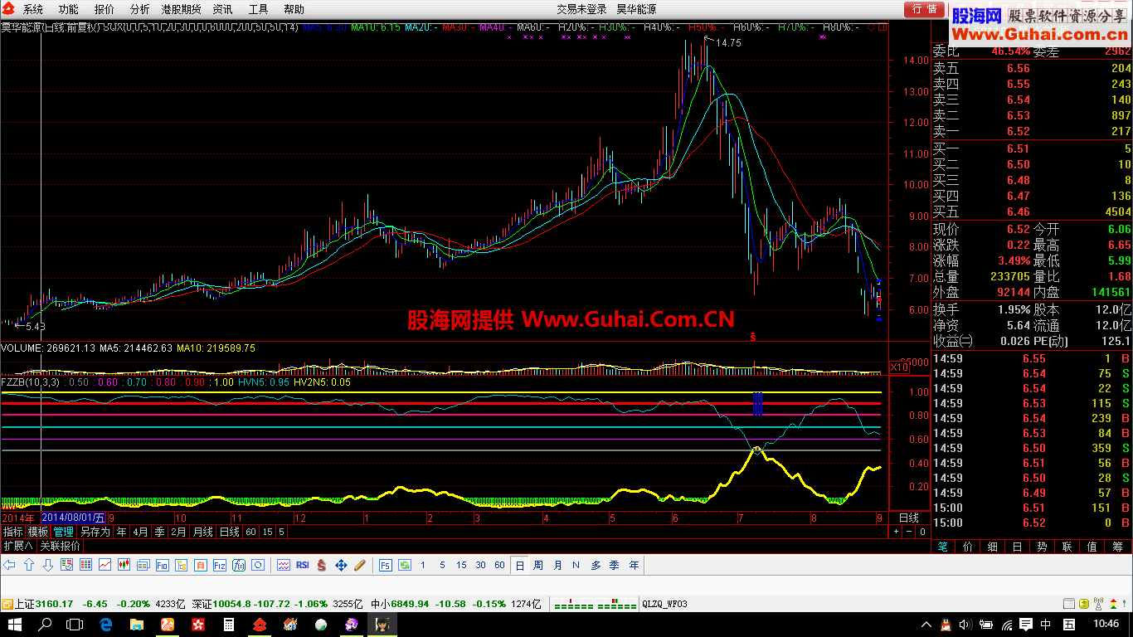Click the X10 volume scale label

point(899,367)
